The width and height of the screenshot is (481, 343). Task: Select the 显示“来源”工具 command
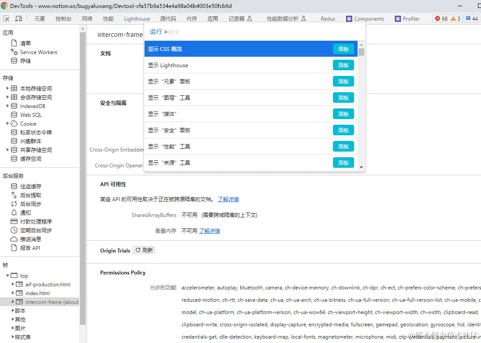pos(251,162)
